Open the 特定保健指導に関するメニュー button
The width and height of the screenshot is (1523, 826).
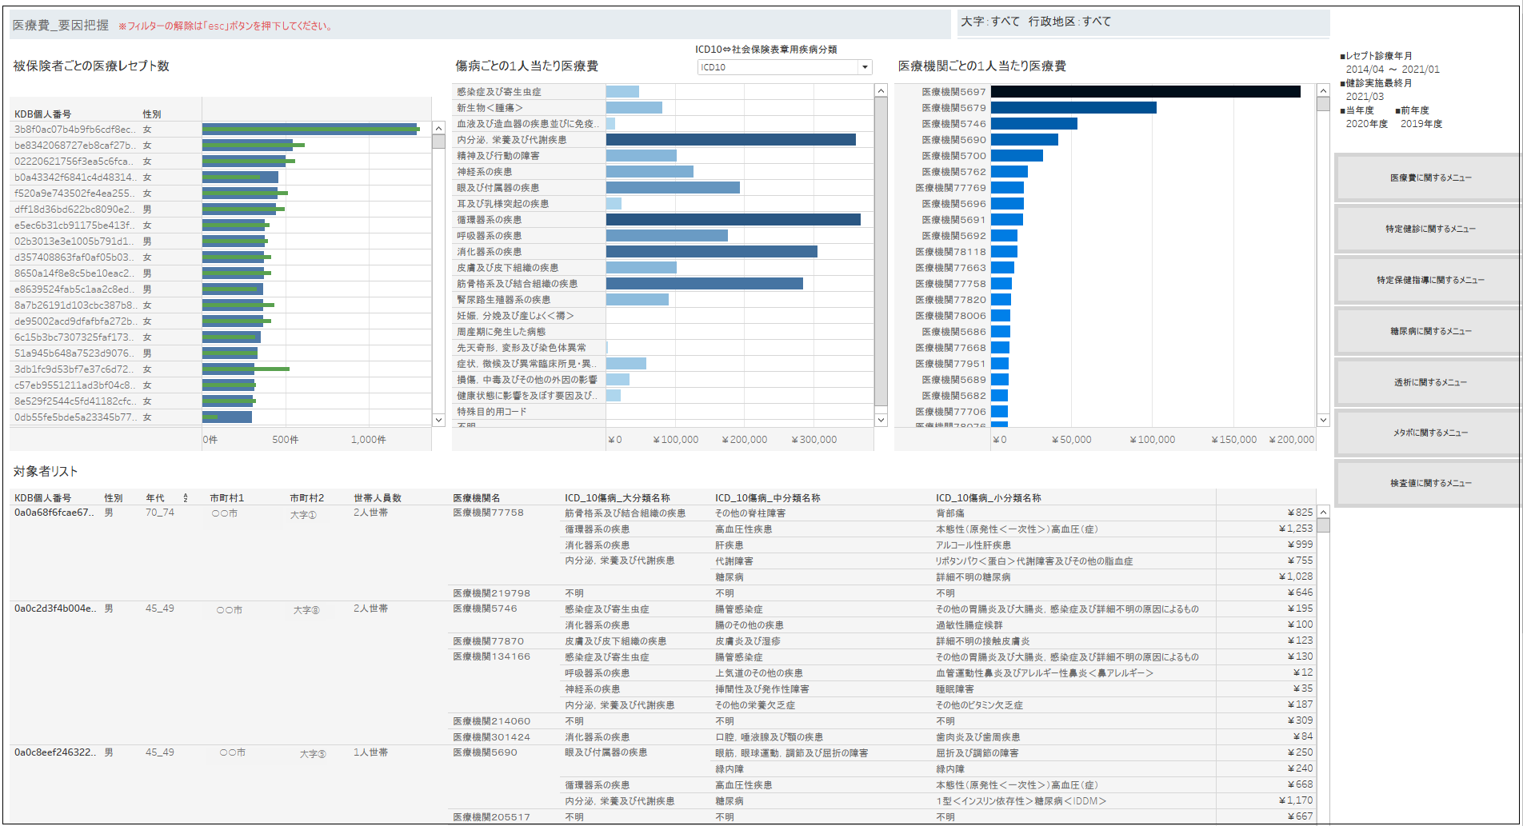click(1430, 280)
